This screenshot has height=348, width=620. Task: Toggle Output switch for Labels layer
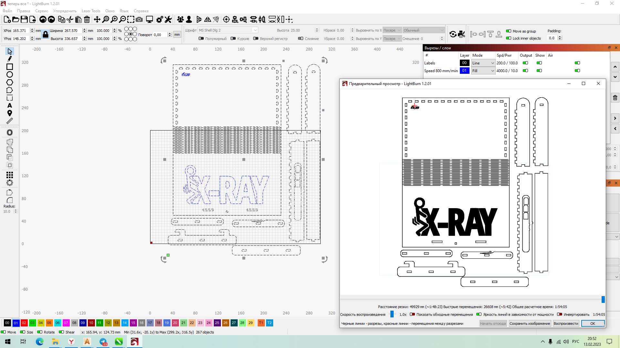pos(525,63)
